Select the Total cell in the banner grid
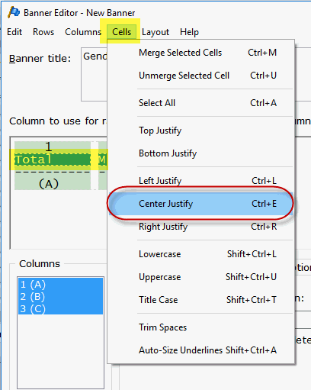 coord(53,160)
